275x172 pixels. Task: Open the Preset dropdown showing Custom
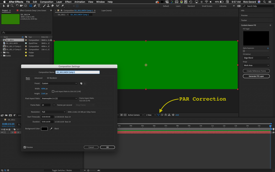tap(60, 83)
